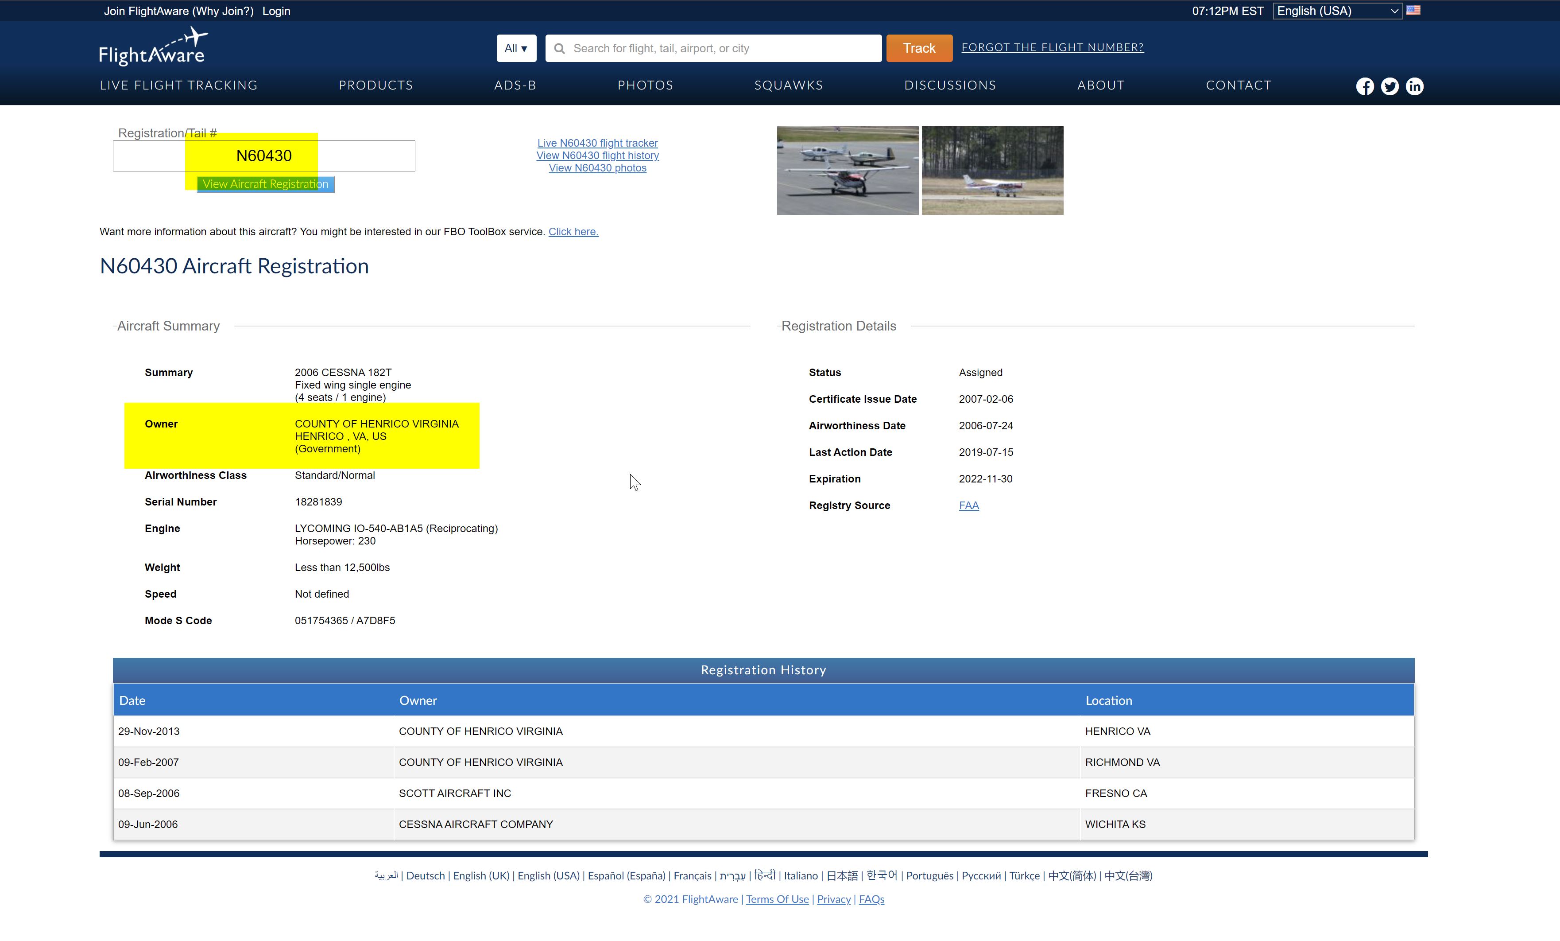Open first aircraft photo on ramp
The width and height of the screenshot is (1560, 941).
tap(847, 170)
